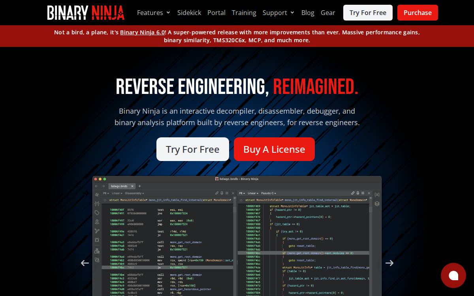Click the component tree sidebar icon

(97, 251)
